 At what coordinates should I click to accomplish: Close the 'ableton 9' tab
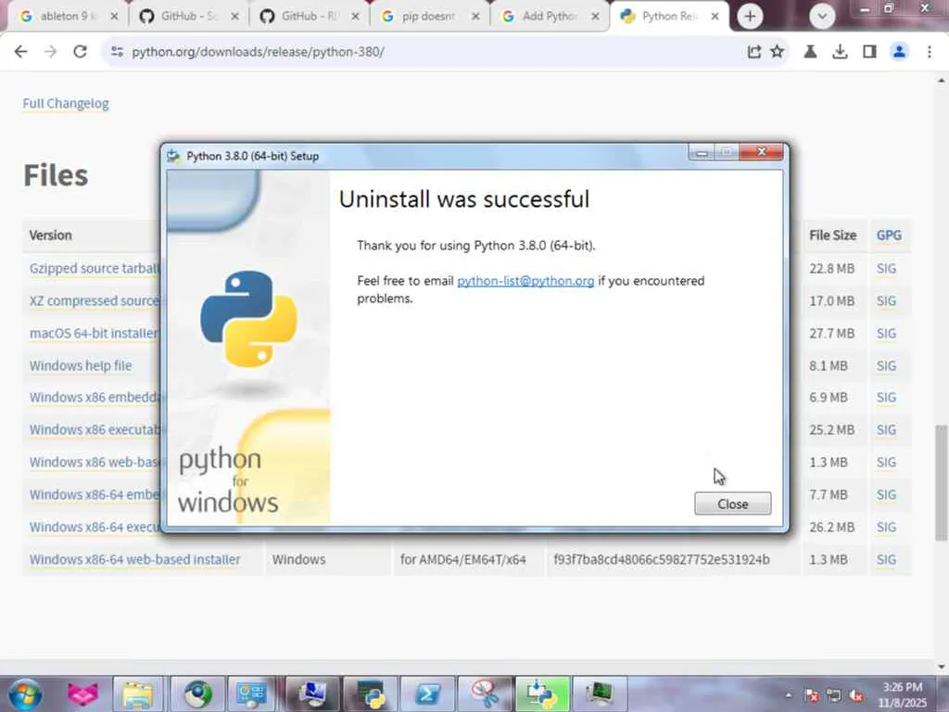114,17
